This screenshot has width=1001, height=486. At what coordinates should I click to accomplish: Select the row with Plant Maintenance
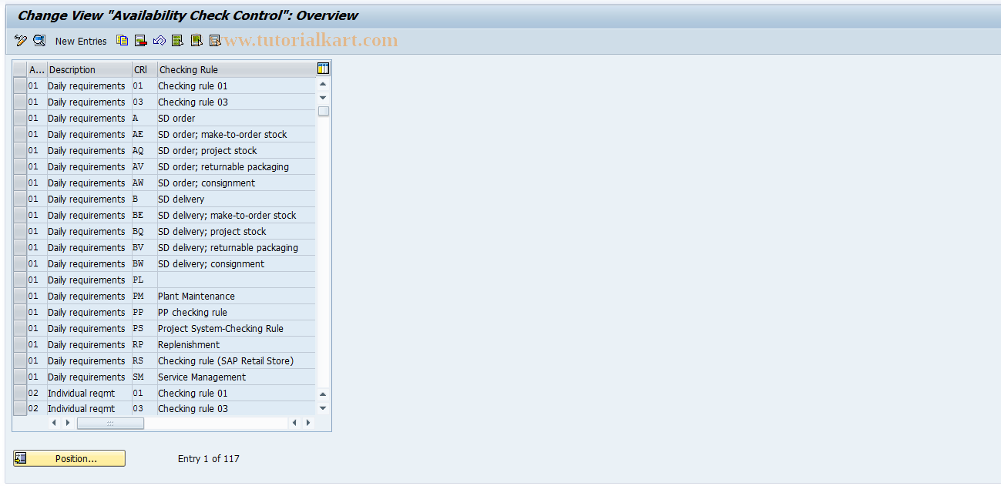click(20, 296)
